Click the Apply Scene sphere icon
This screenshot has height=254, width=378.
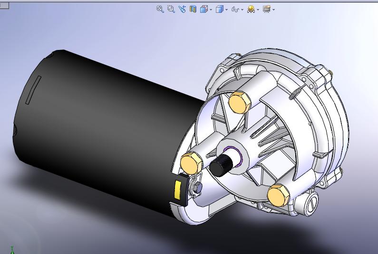click(251, 9)
